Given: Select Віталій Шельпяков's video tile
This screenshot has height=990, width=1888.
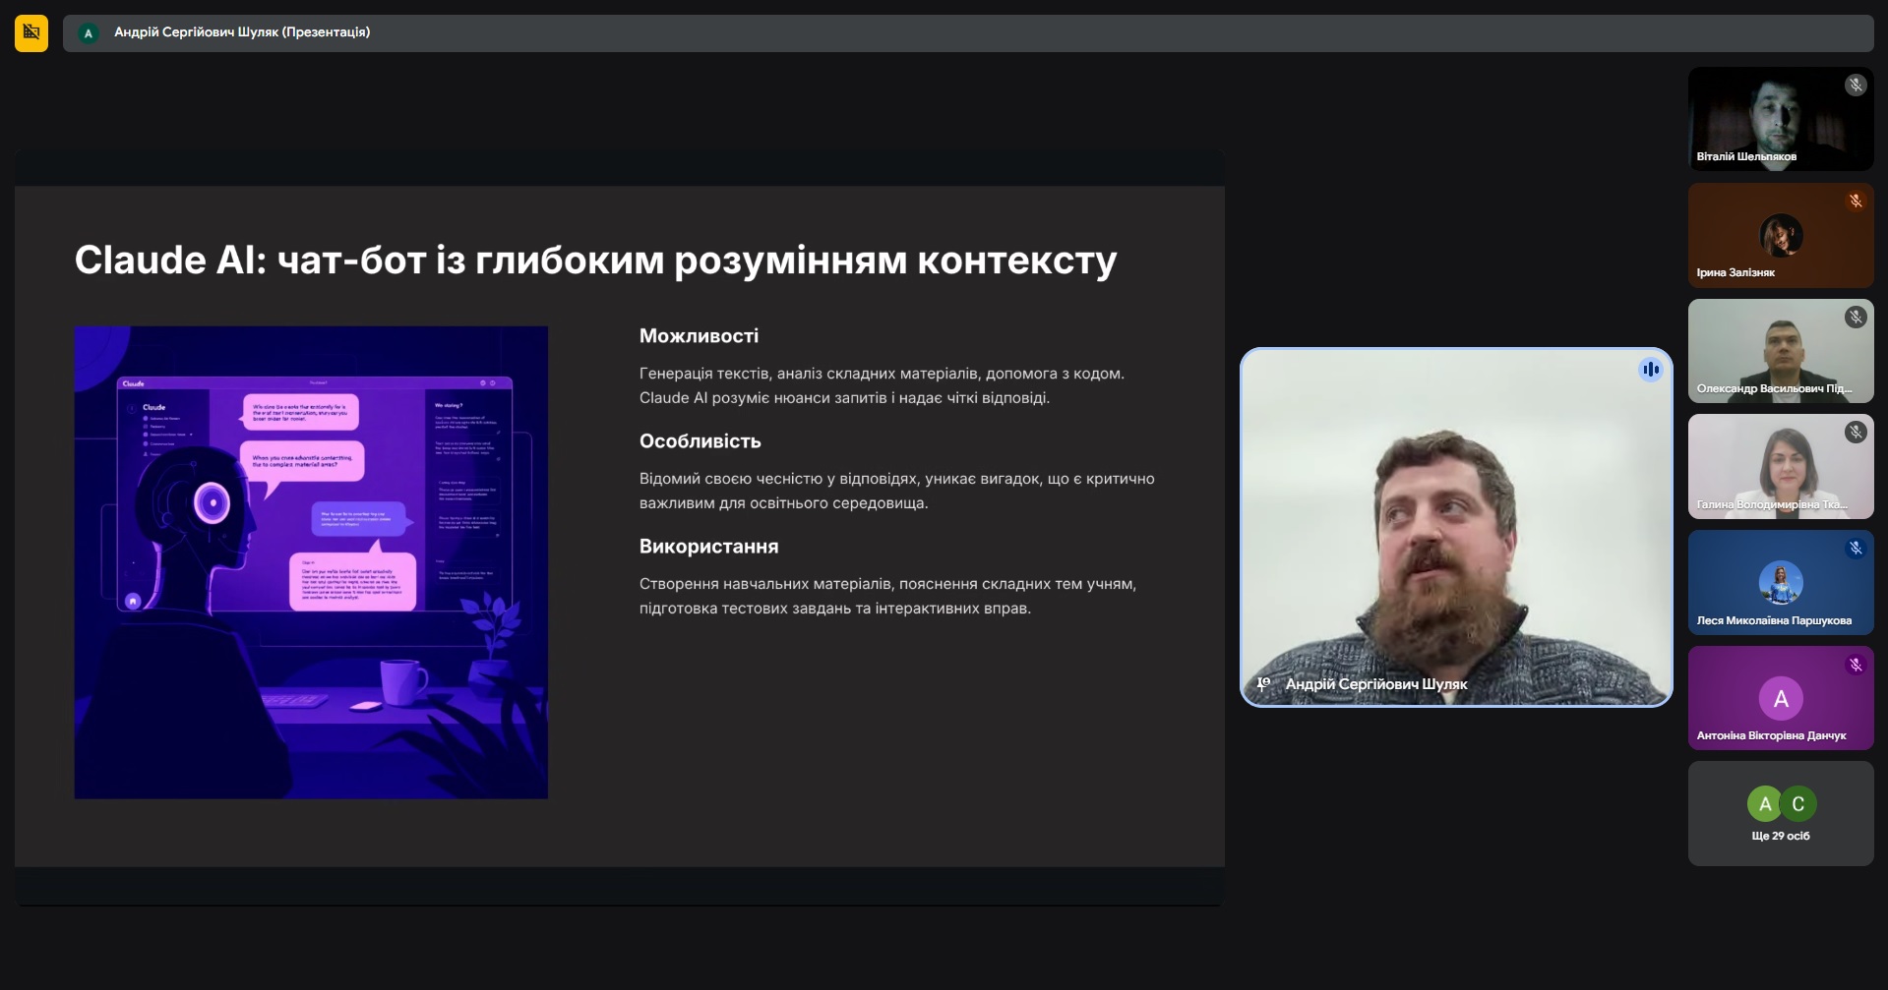Looking at the screenshot, I should (x=1780, y=118).
